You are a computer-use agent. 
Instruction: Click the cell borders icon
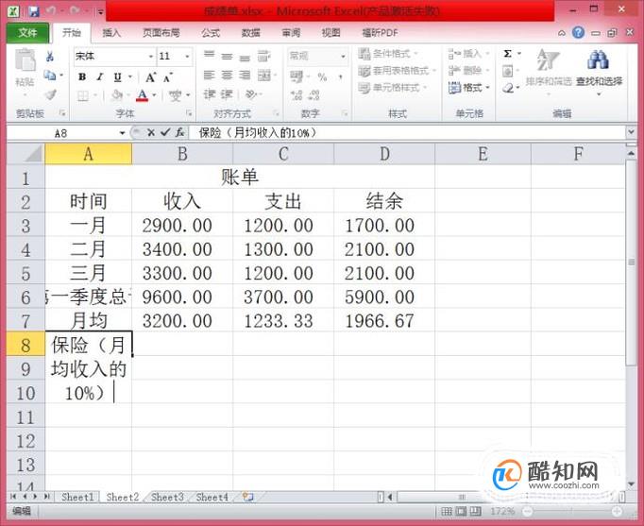coord(83,95)
